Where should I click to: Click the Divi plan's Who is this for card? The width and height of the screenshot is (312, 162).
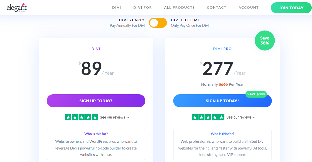[96, 144]
